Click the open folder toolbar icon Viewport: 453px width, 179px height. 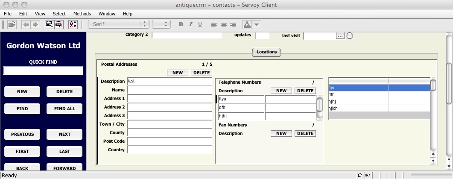[x=12, y=25]
